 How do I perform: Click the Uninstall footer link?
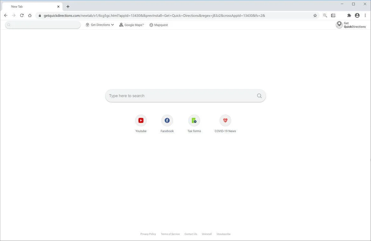pos(207,234)
